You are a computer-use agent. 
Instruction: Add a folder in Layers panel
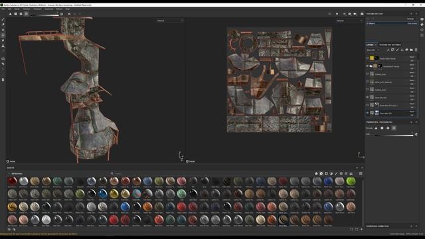(411, 50)
